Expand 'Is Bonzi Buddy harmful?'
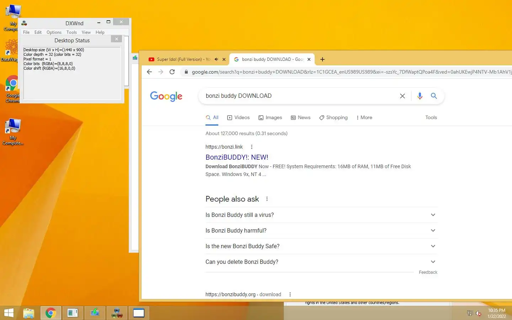Screen dimensions: 512x320 [321, 231]
